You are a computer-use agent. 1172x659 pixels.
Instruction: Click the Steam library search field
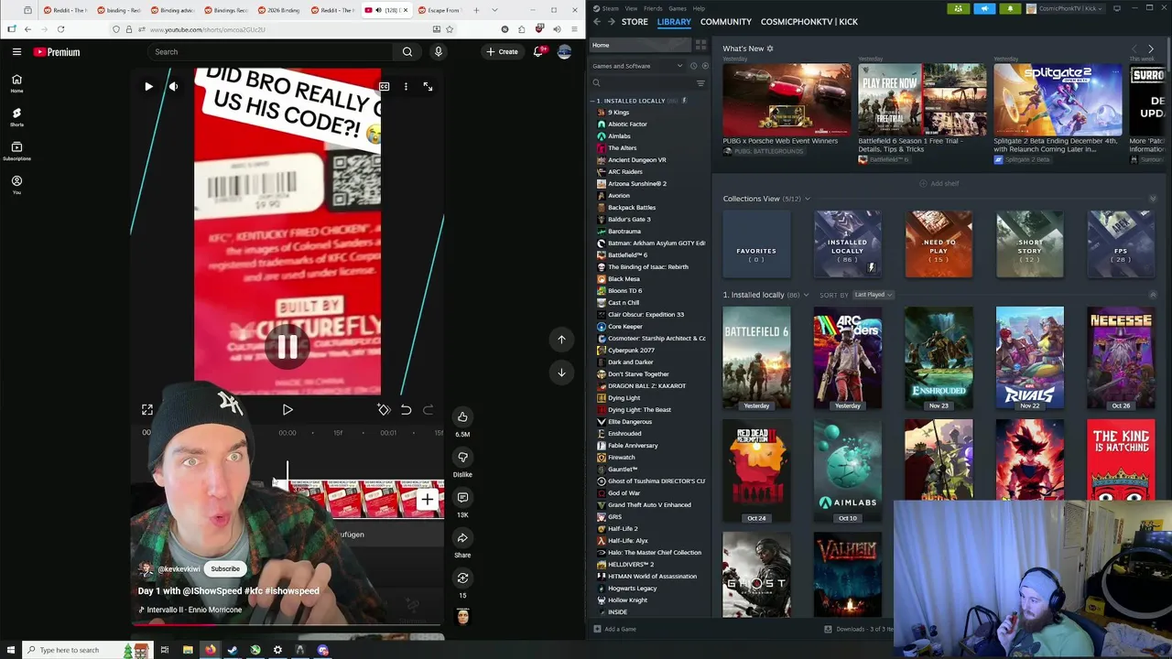click(x=641, y=83)
